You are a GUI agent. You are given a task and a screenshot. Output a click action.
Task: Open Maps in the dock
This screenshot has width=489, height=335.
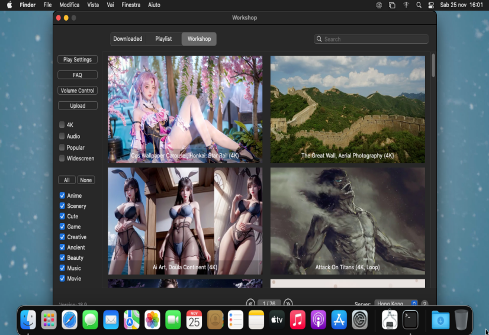[131, 320]
